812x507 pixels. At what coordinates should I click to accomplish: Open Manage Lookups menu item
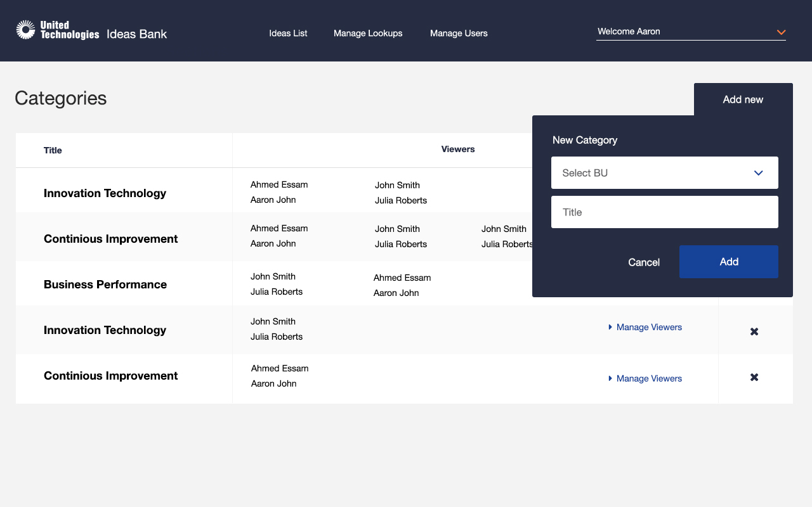tap(368, 33)
